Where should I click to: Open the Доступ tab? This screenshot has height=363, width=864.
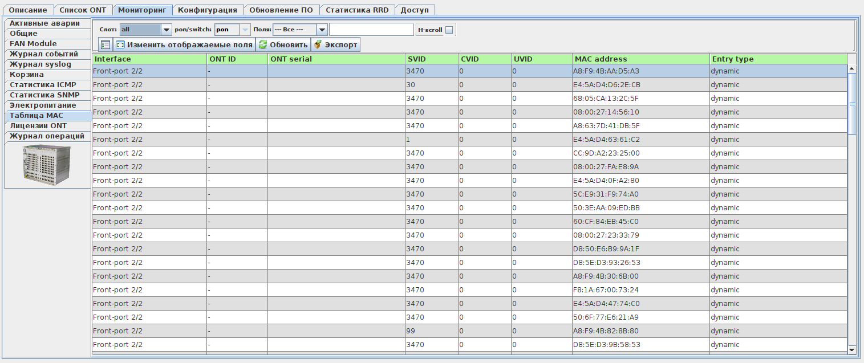[x=415, y=10]
